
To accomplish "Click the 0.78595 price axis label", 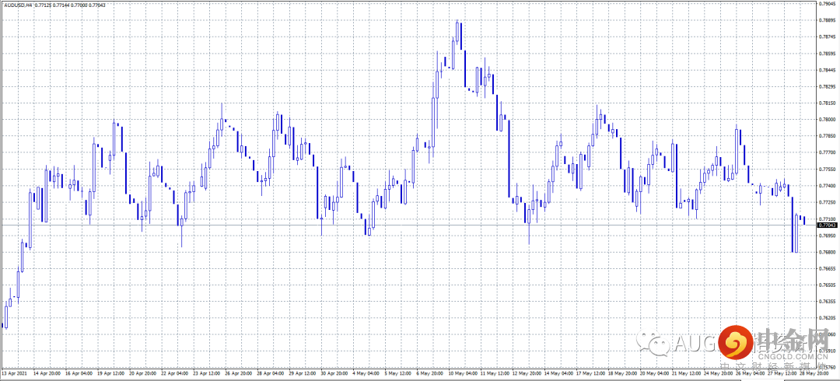I will pos(828,54).
